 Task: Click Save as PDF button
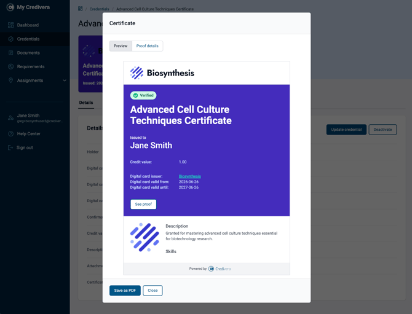[125, 291]
